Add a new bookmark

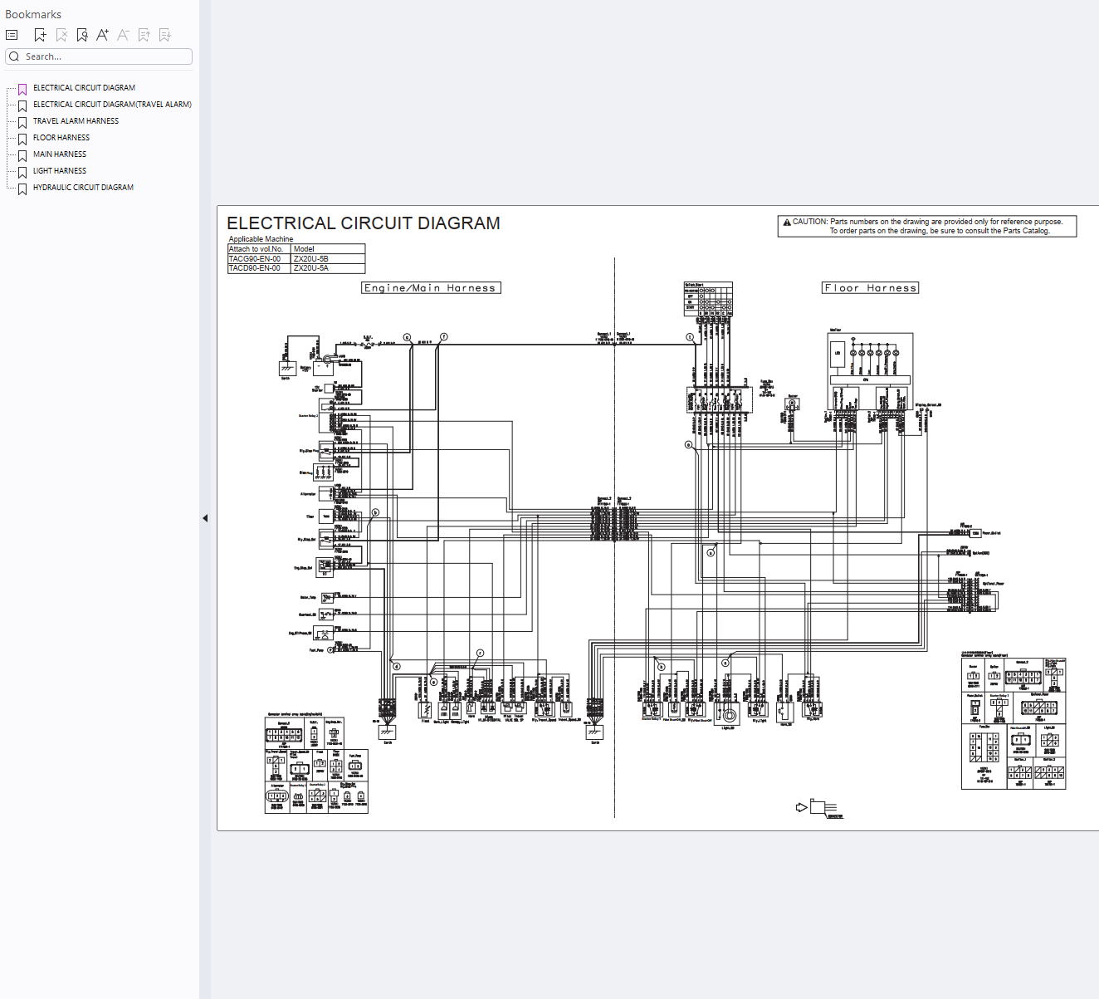coord(40,35)
